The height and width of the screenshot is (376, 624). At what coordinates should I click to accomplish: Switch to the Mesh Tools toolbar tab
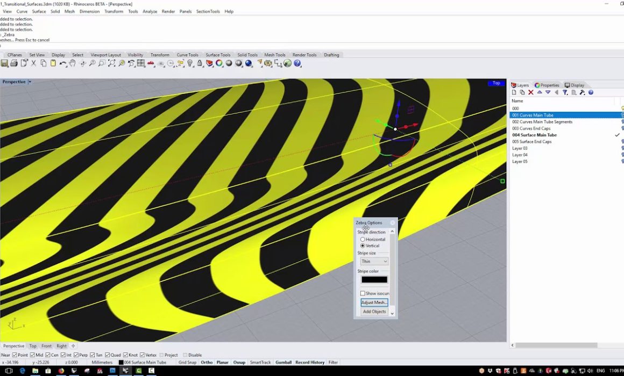(274, 55)
